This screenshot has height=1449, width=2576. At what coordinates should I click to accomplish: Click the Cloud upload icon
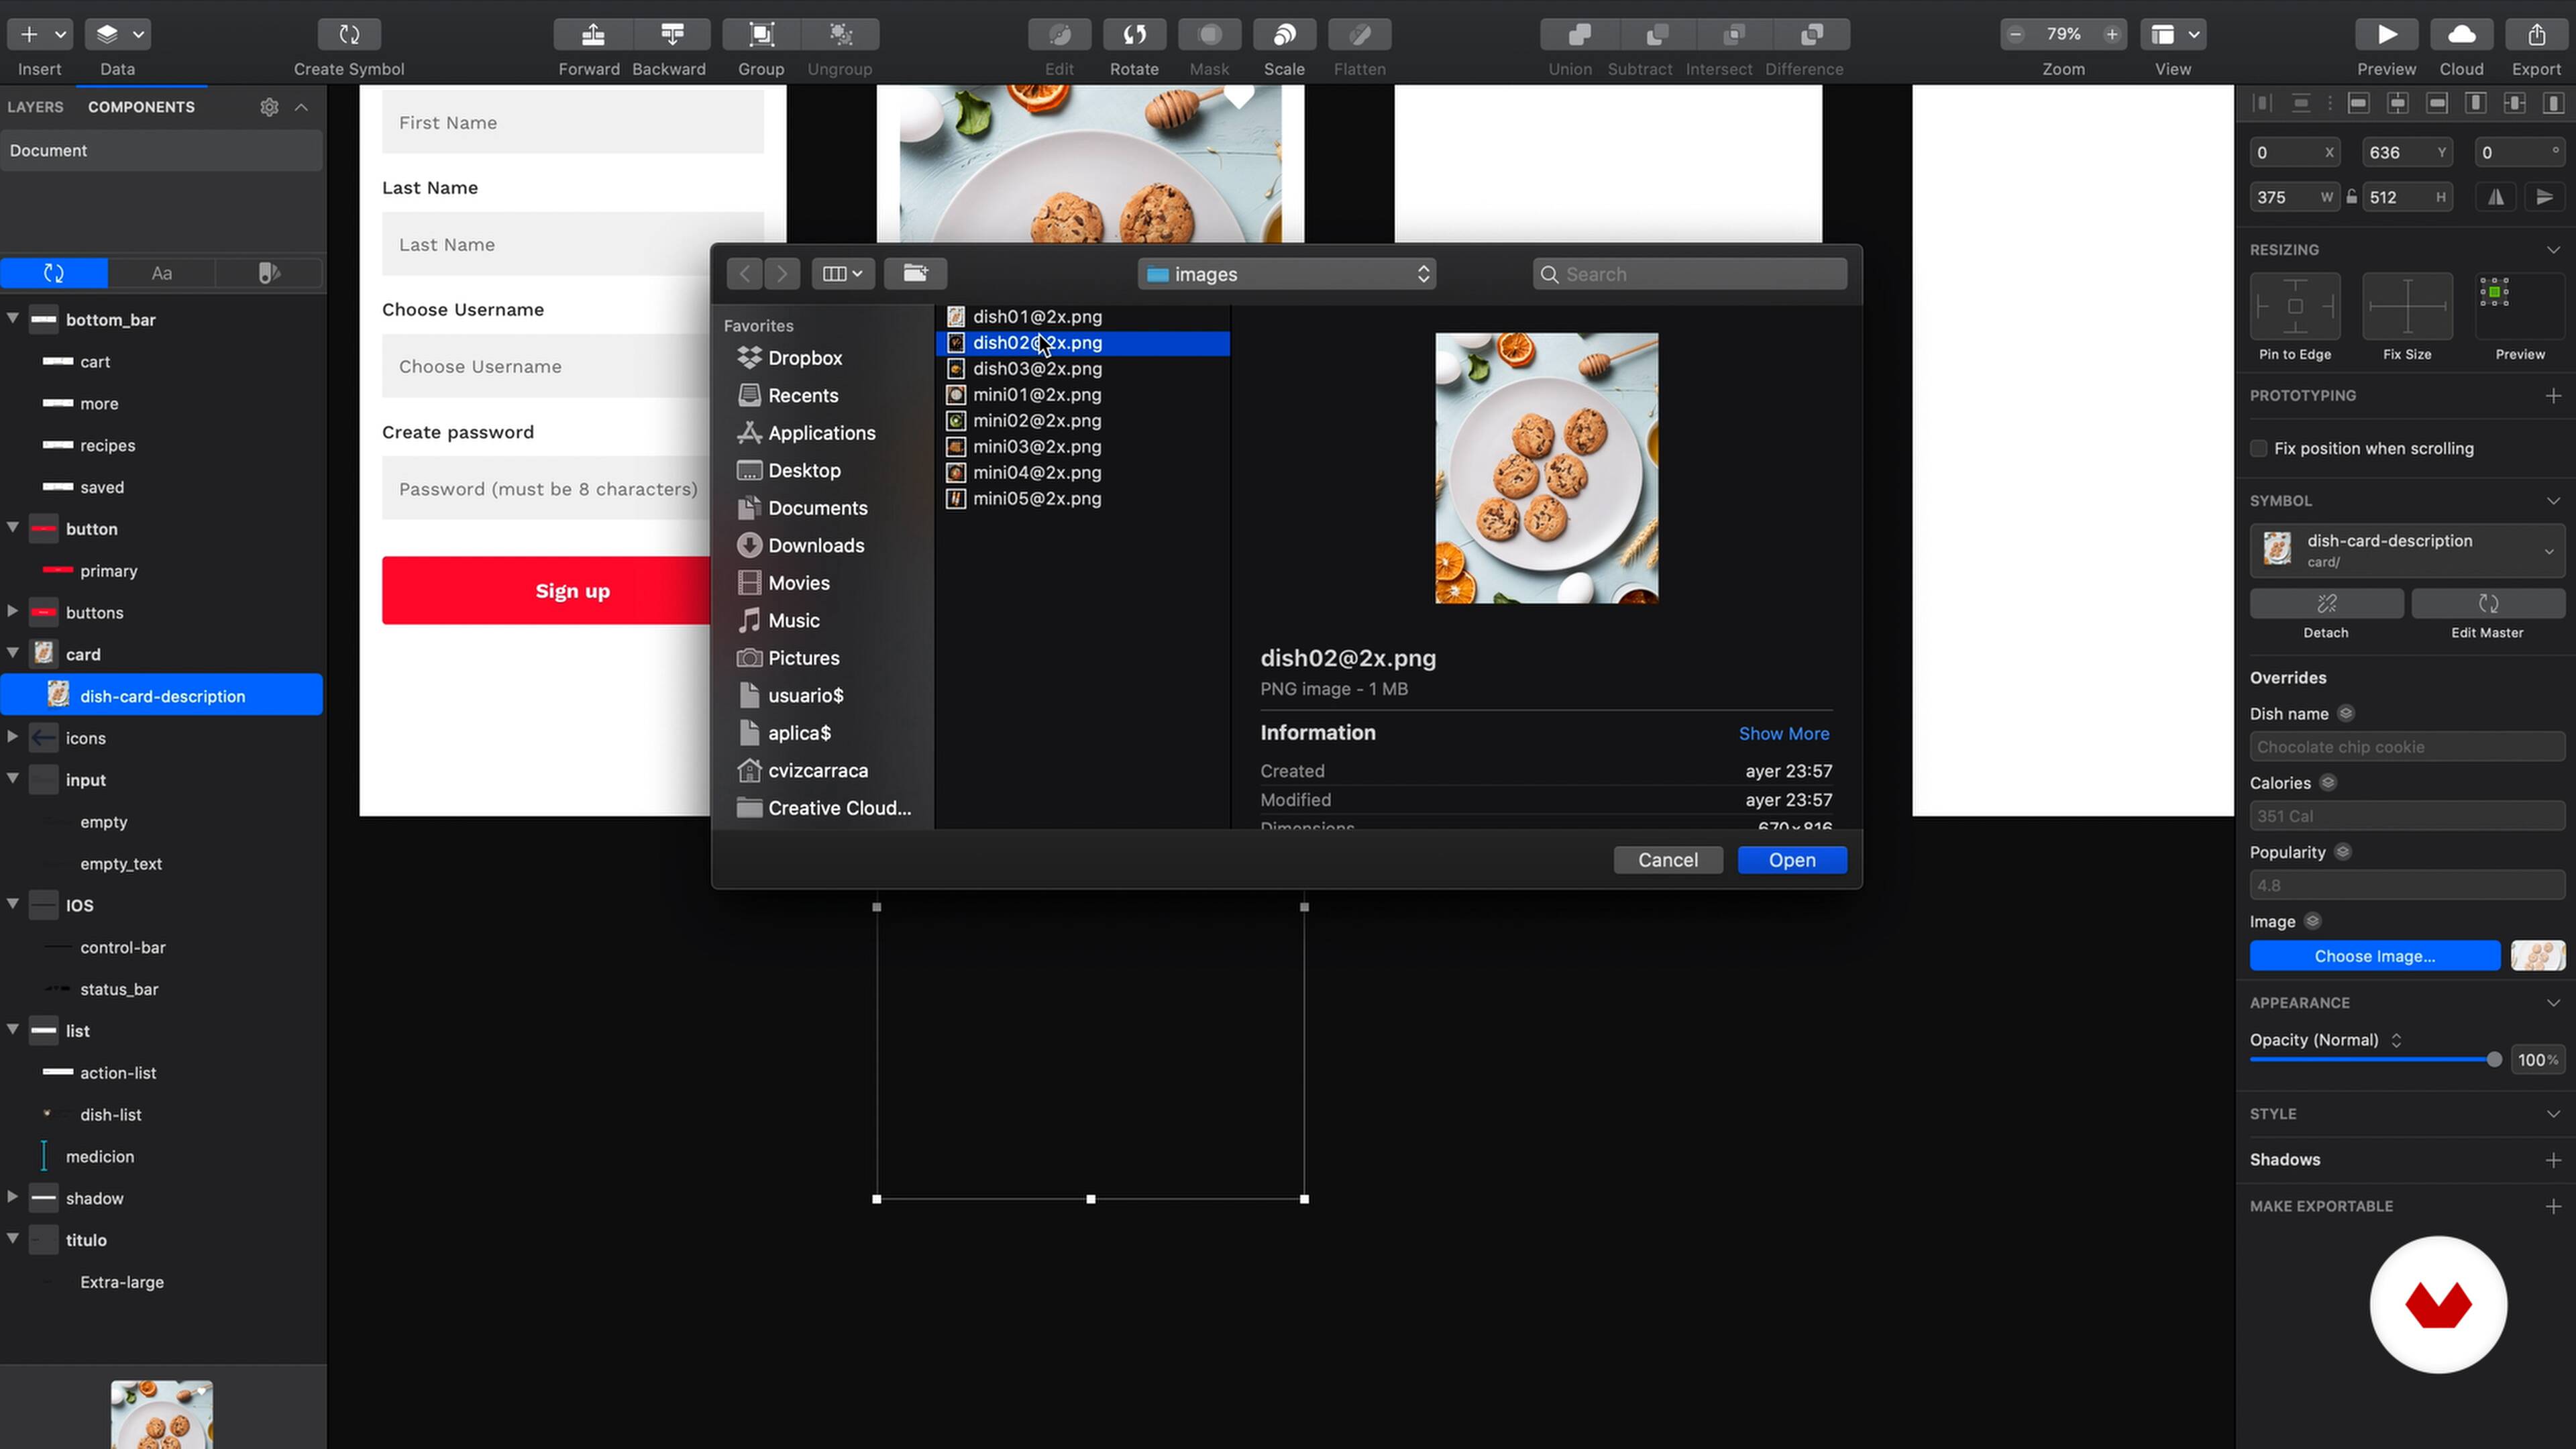[x=2461, y=35]
